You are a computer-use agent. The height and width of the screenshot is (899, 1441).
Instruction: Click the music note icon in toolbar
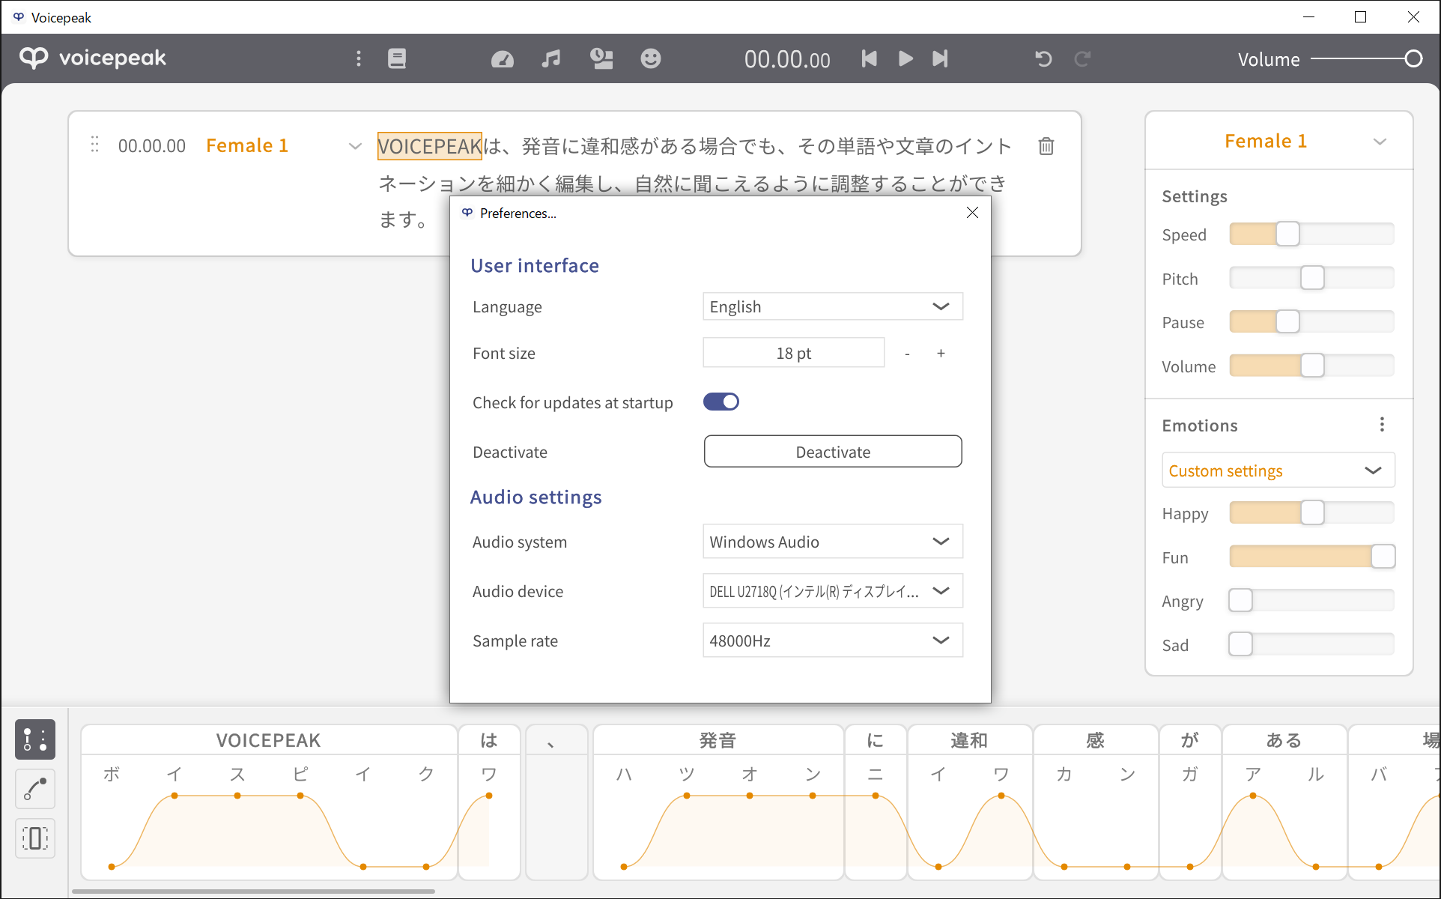click(x=551, y=58)
